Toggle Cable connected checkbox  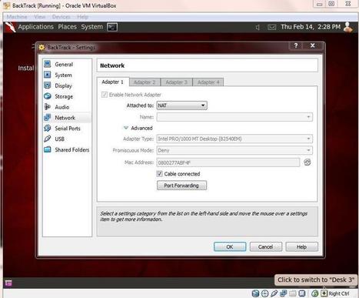click(x=159, y=174)
